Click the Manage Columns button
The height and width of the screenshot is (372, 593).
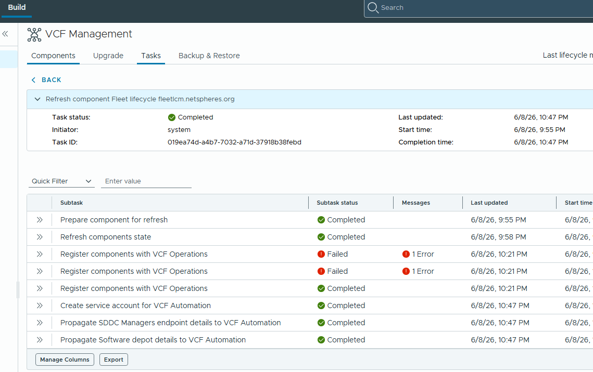[x=65, y=360]
